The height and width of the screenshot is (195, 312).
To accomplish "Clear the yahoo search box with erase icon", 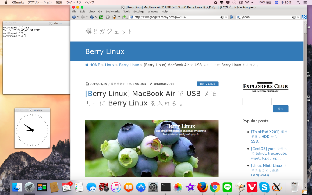I will [294, 17].
